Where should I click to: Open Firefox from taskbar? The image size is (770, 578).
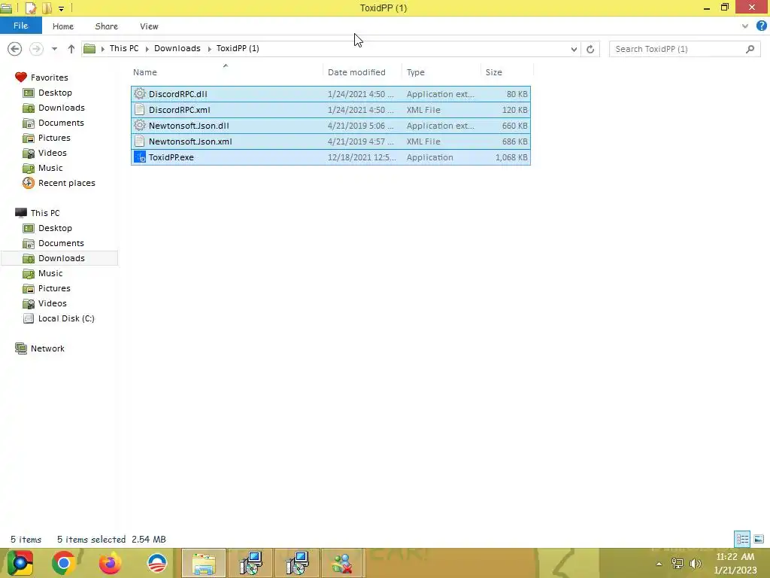[x=110, y=563]
